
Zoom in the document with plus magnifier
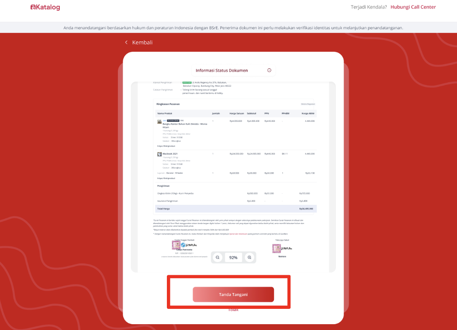pyautogui.click(x=249, y=258)
